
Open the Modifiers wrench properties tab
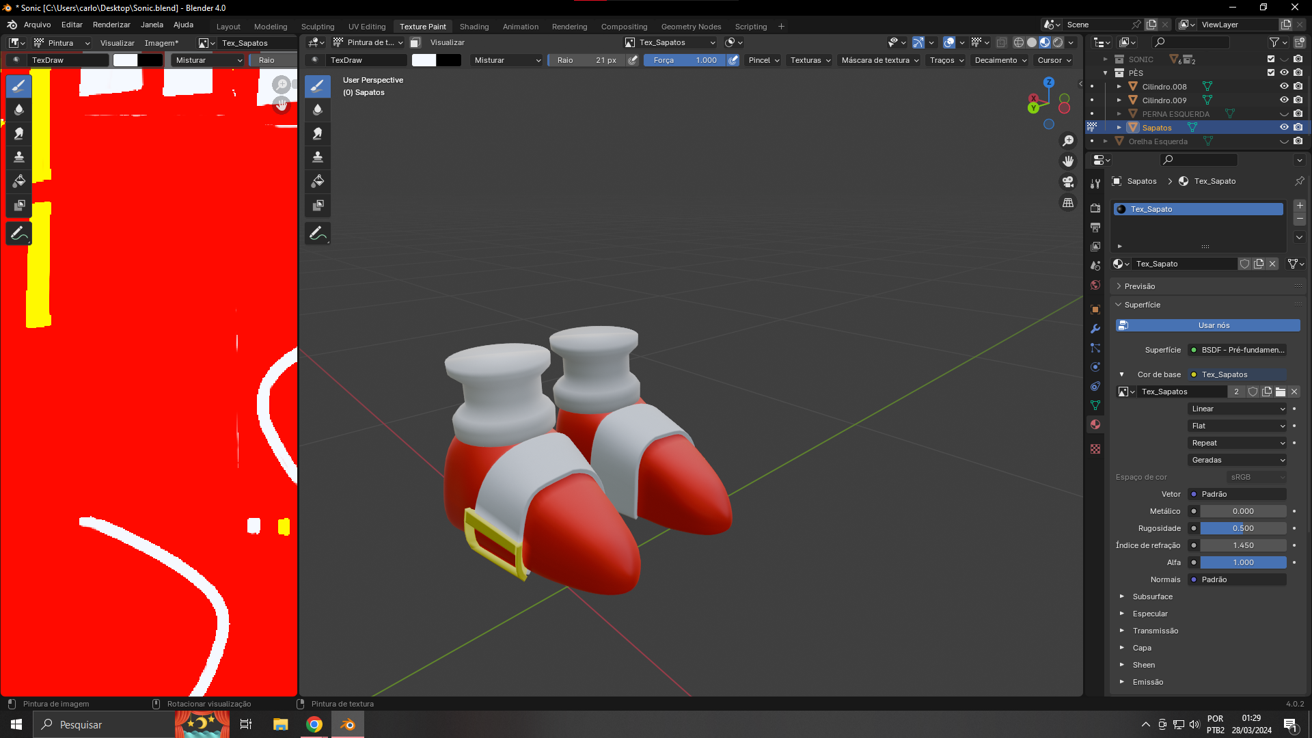(x=1095, y=329)
